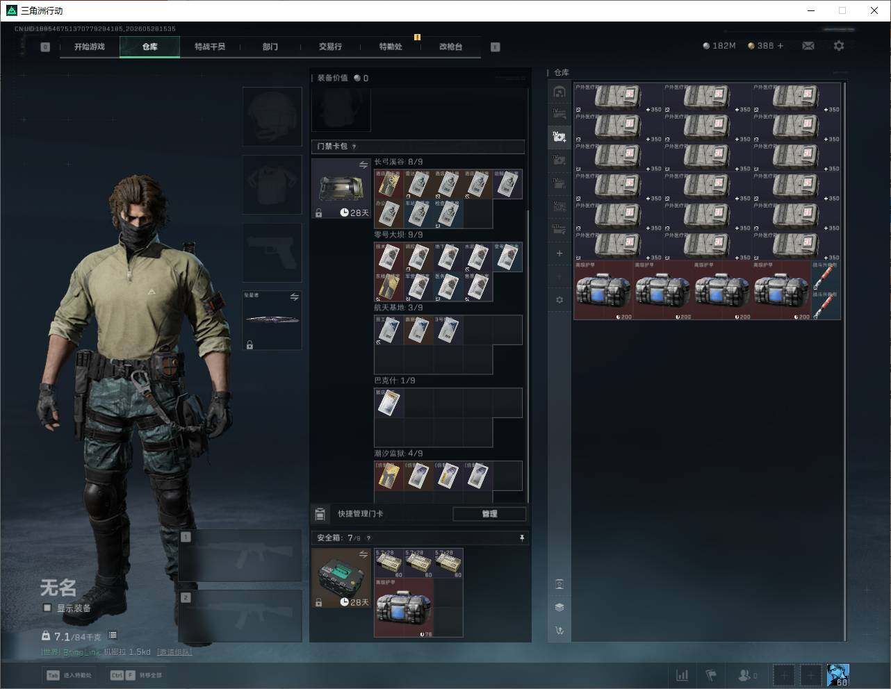The width and height of the screenshot is (891, 689).
Task: Click the sort icon at the warehouse sidebar bottom
Action: [x=559, y=631]
